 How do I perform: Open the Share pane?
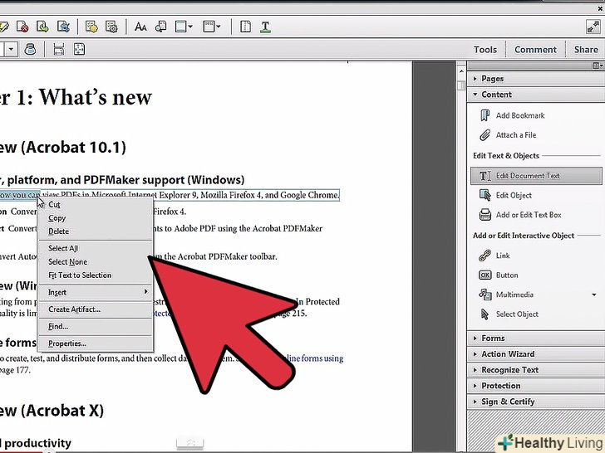click(586, 50)
